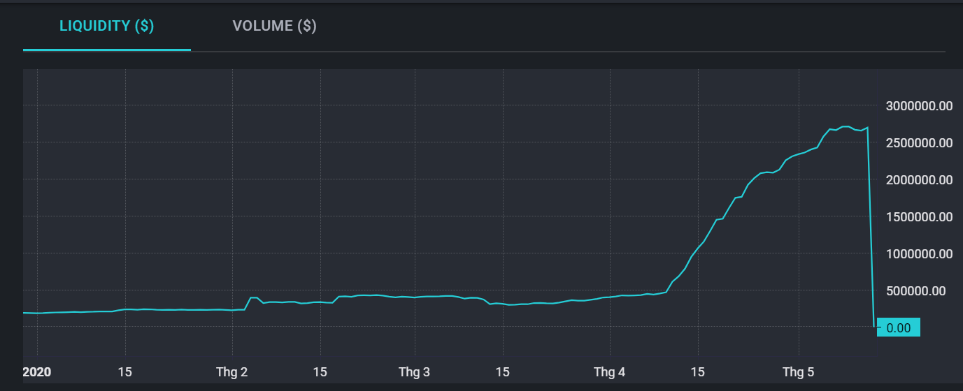This screenshot has width=963, height=391.
Task: Open the VOLUME ($) tab
Action: (275, 27)
